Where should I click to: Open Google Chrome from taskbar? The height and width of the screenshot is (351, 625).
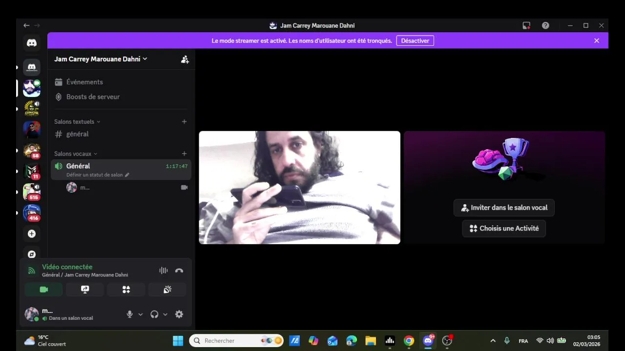click(x=409, y=341)
